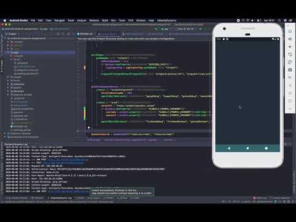Click the battery status icon
This screenshot has height=222, width=296.
click(259, 20)
